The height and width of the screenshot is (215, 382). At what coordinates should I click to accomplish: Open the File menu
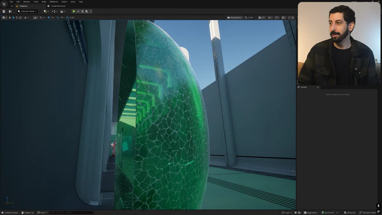[x=11, y=2]
